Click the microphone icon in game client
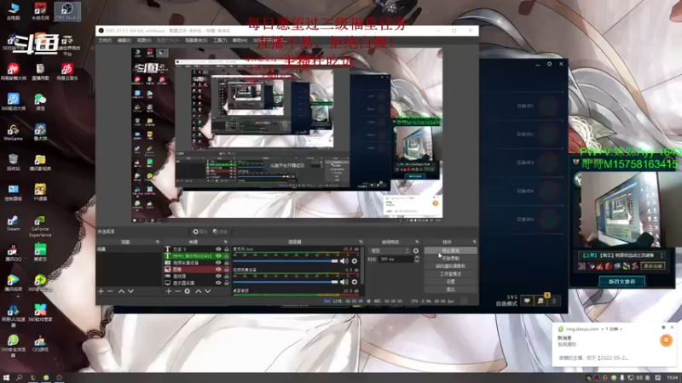 coord(554,300)
